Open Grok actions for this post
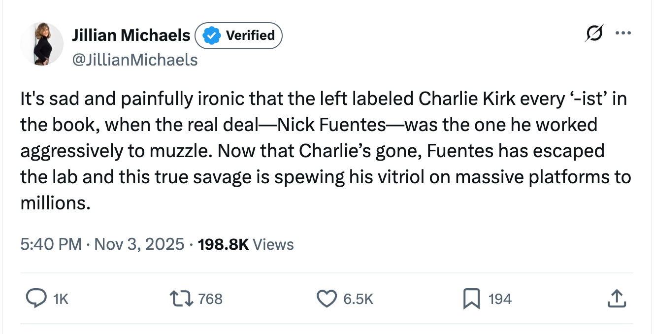Viewport: 654px width, 334px height. tap(593, 33)
